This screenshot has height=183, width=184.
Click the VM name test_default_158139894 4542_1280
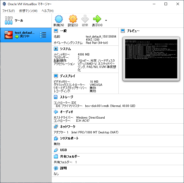[101, 38]
